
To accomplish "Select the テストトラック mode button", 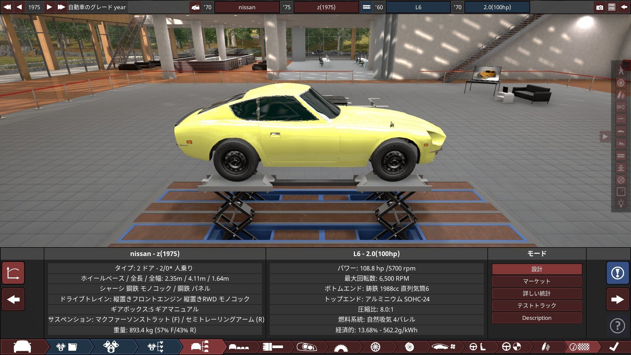I will (537, 305).
